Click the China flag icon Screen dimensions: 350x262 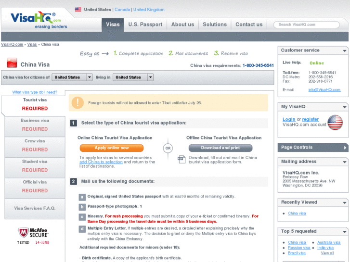tap(12, 63)
